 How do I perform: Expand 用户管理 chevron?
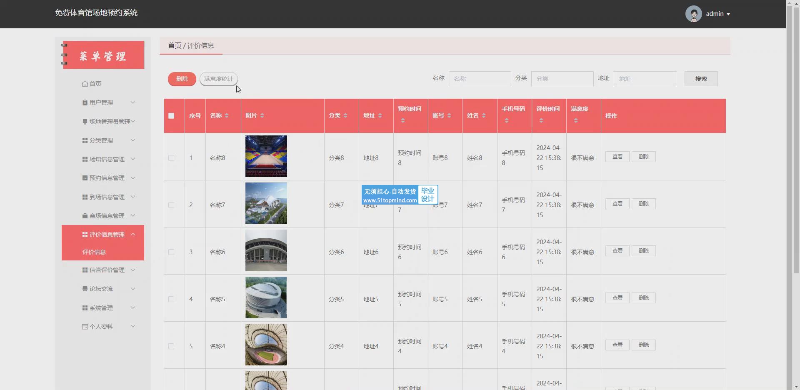pyautogui.click(x=133, y=102)
